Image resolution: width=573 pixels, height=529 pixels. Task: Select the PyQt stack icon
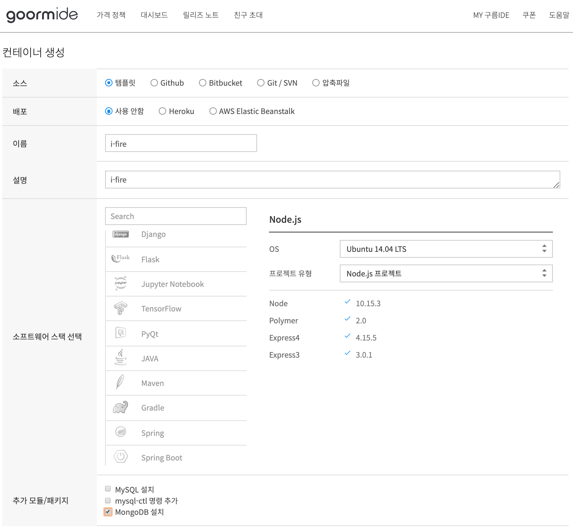(121, 332)
